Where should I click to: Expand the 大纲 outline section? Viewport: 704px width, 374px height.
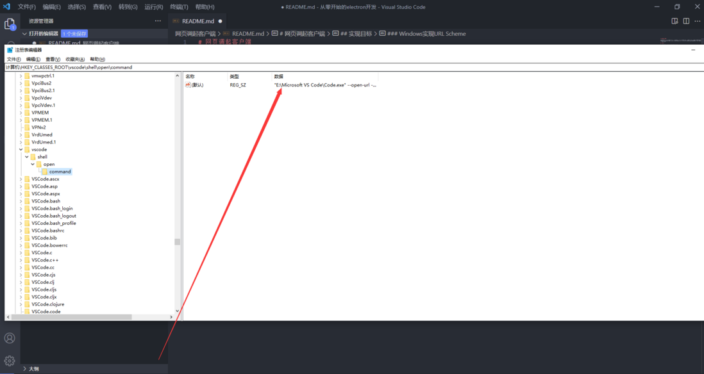(25, 369)
